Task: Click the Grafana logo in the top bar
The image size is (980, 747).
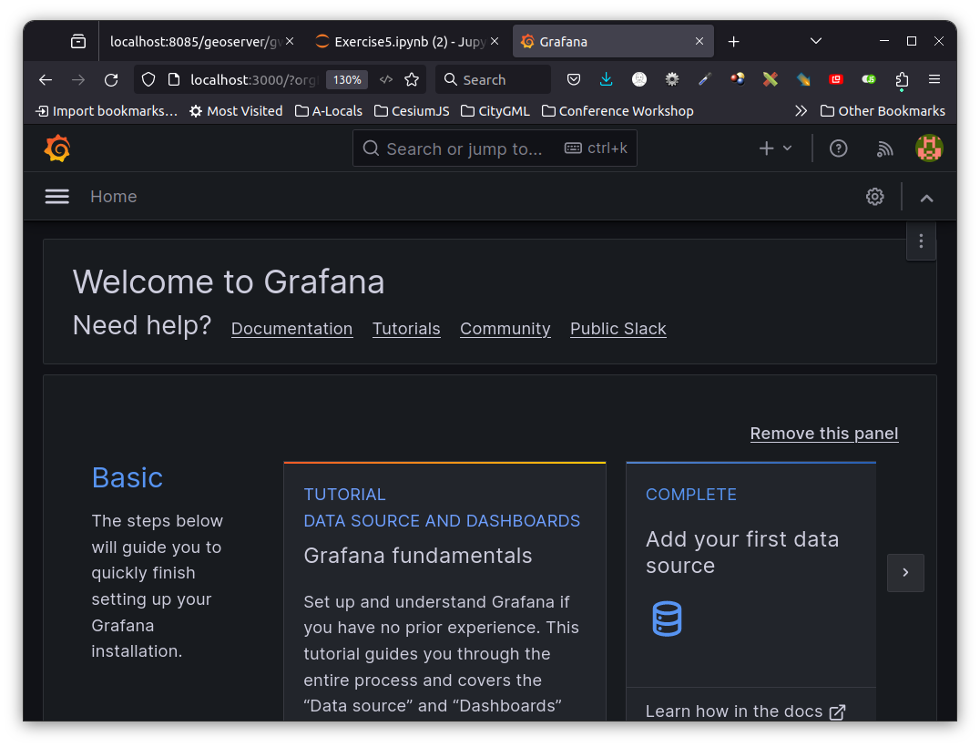Action: (x=57, y=148)
